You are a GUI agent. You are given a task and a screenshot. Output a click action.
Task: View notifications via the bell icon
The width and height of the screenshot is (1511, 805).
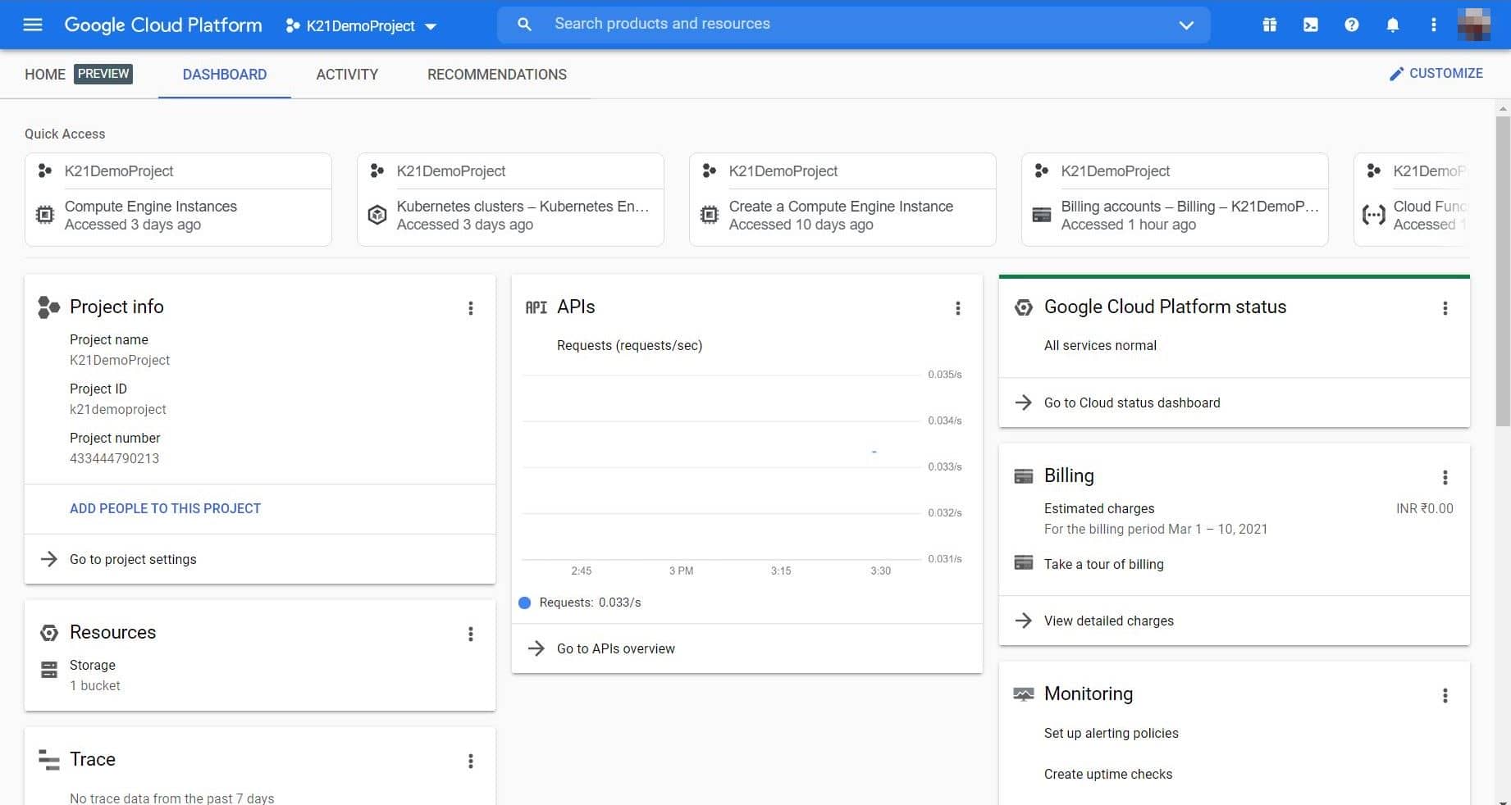click(x=1392, y=25)
